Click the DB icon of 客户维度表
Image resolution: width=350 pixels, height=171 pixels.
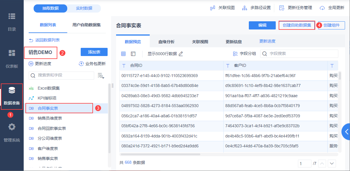(31, 148)
